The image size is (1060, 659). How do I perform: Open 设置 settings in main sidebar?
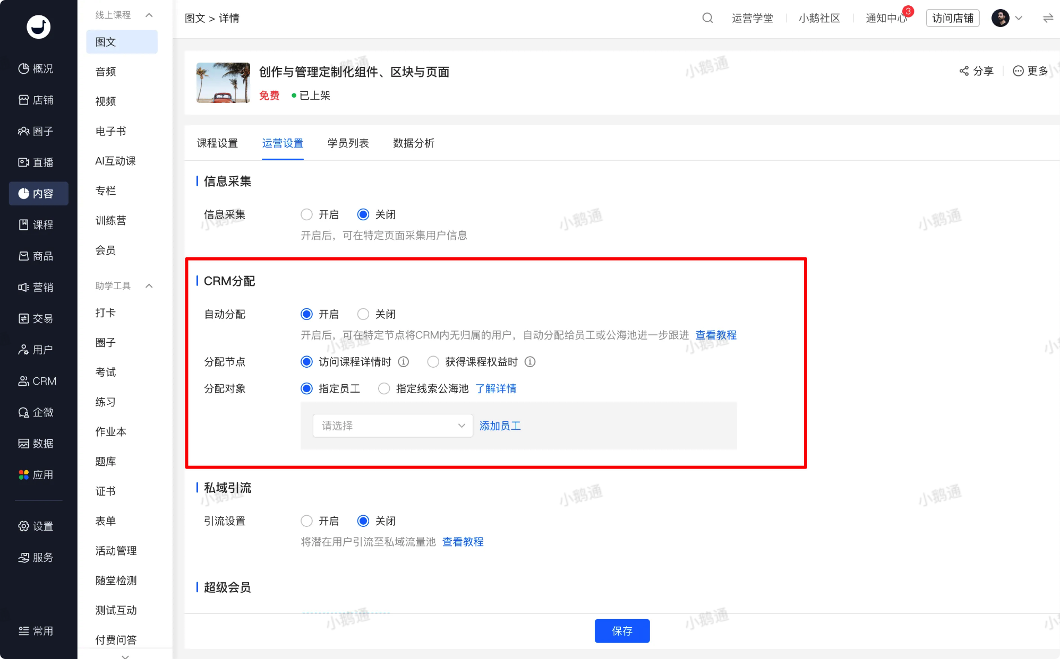click(x=36, y=526)
